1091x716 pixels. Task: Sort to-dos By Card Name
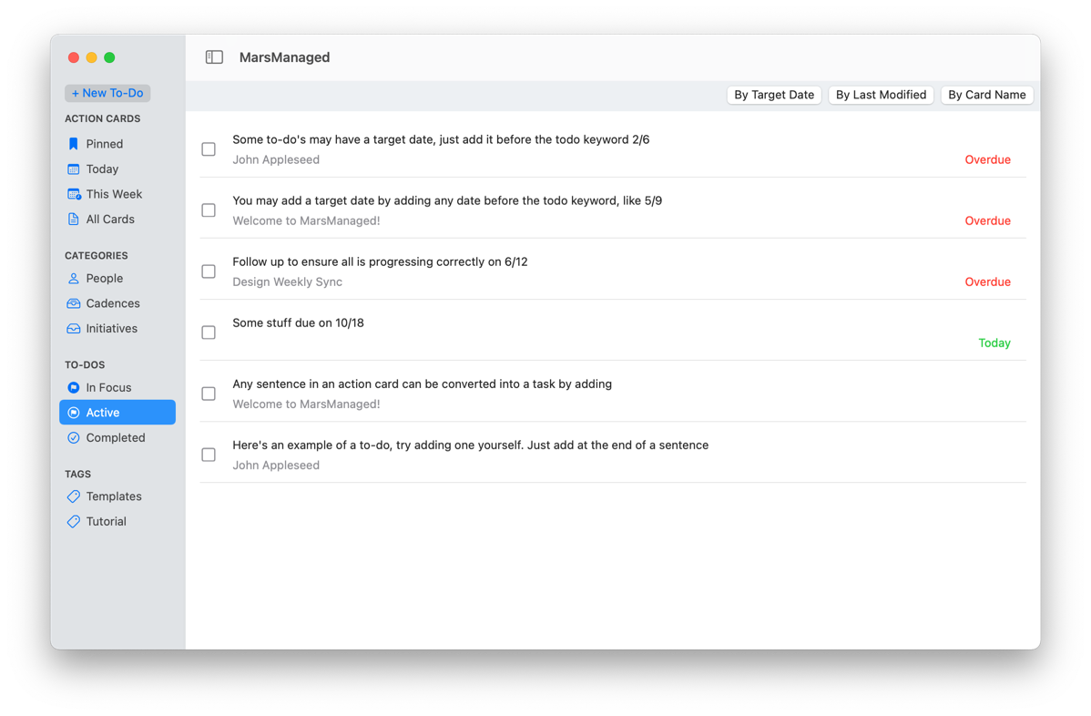point(986,95)
